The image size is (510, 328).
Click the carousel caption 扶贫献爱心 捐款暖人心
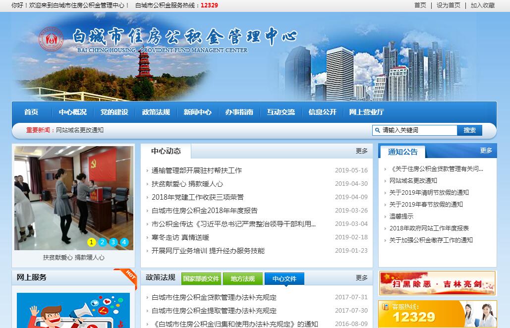coord(74,258)
